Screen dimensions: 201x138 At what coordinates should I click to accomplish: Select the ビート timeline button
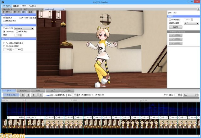[x=9, y=91]
